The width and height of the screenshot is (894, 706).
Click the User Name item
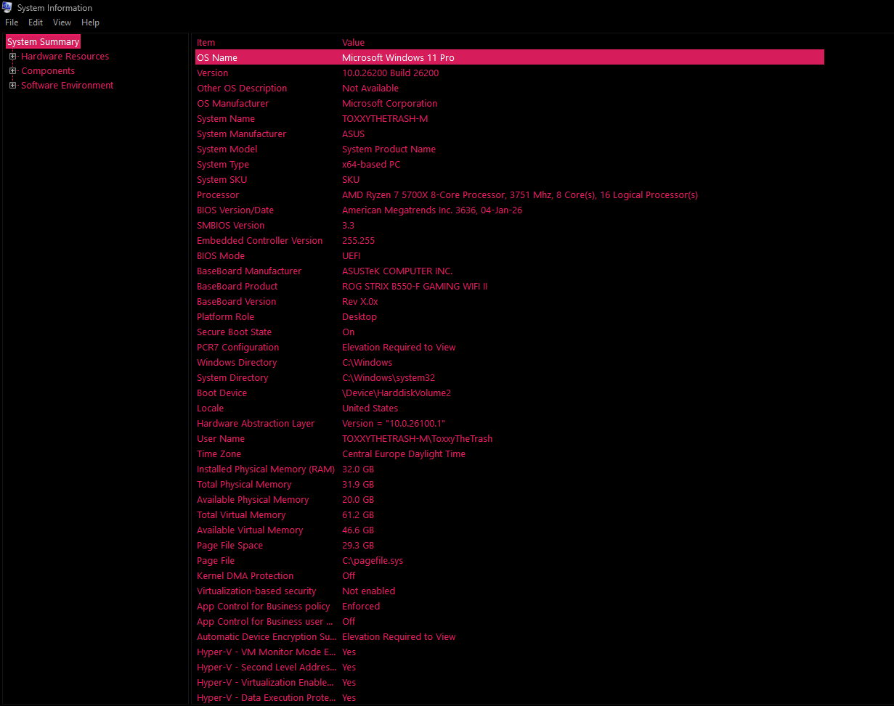(x=221, y=439)
